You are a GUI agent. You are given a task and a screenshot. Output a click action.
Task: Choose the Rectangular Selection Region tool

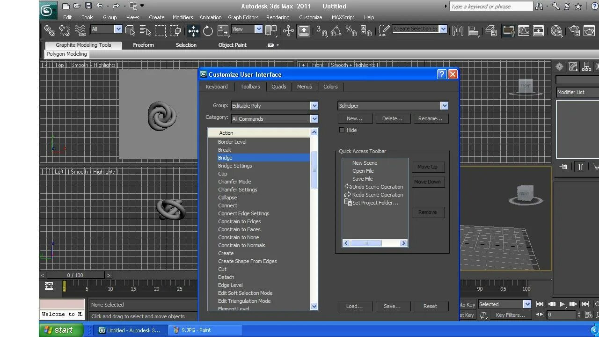(x=161, y=31)
